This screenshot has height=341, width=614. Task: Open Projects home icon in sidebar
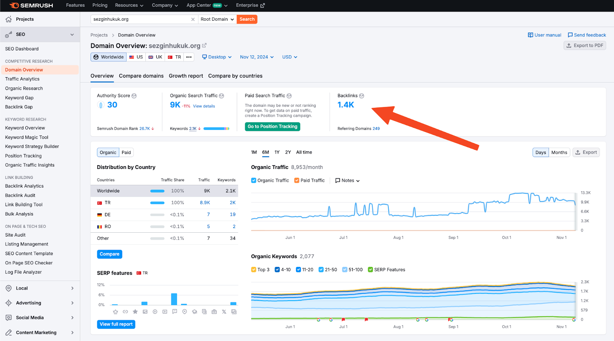coord(8,19)
